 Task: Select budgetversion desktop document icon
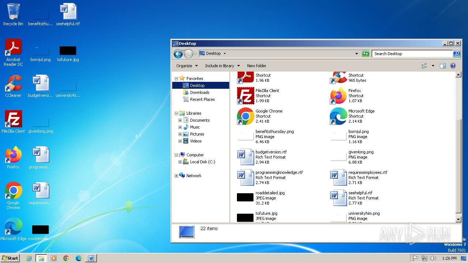(x=41, y=86)
